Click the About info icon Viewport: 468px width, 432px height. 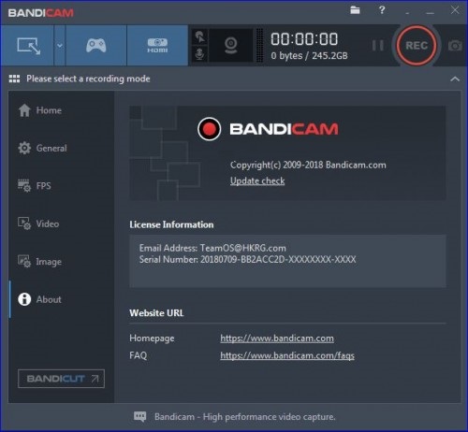[24, 299]
